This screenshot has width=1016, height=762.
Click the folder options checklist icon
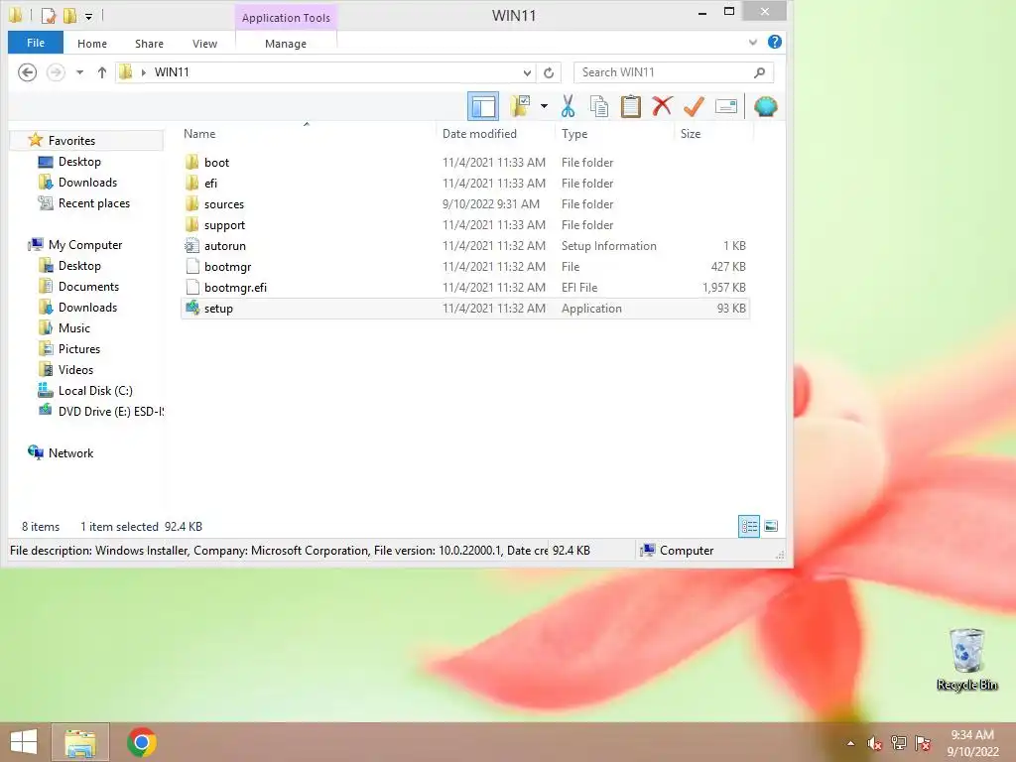[x=520, y=106]
